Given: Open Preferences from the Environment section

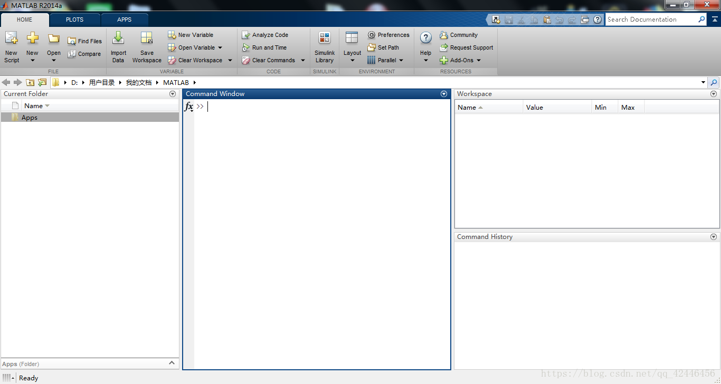Looking at the screenshot, I should click(x=388, y=35).
